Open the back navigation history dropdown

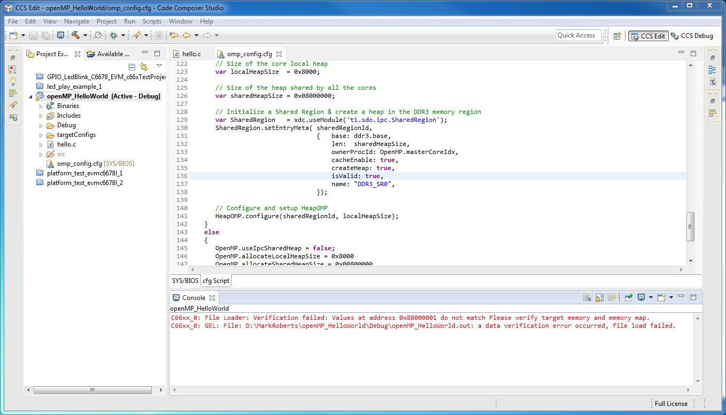(196, 36)
